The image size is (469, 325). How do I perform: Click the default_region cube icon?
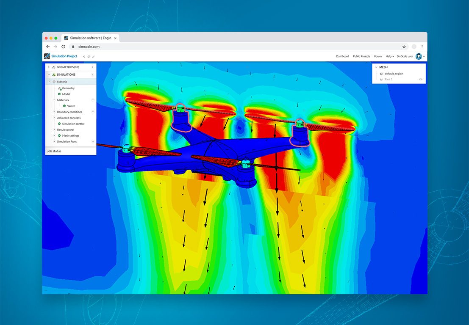pos(381,74)
